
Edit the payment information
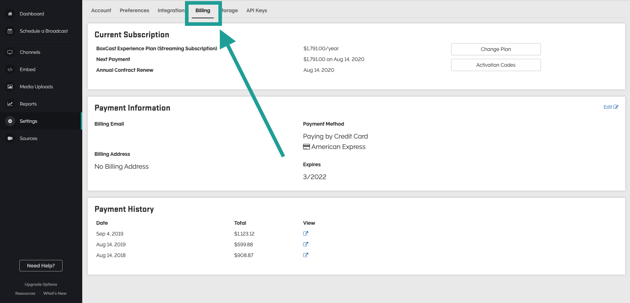tap(611, 107)
